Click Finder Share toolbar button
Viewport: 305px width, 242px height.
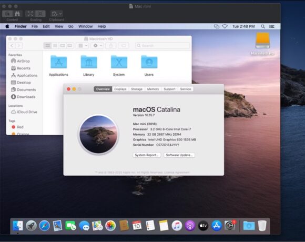point(111,46)
